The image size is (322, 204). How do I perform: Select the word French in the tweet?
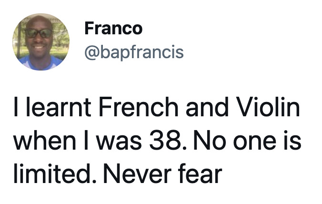point(139,107)
